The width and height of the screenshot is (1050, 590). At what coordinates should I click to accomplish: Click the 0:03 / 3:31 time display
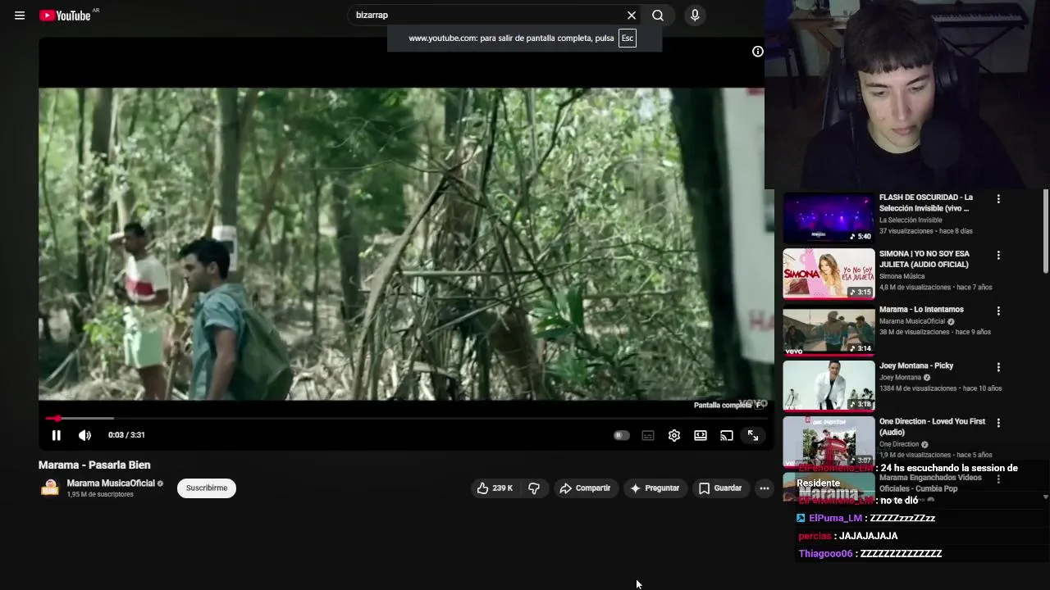tap(126, 435)
